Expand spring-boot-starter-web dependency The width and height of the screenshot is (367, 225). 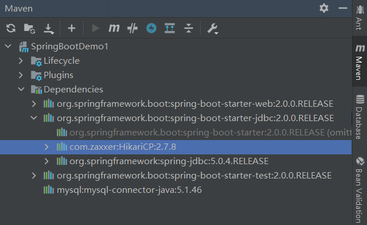pyautogui.click(x=34, y=104)
